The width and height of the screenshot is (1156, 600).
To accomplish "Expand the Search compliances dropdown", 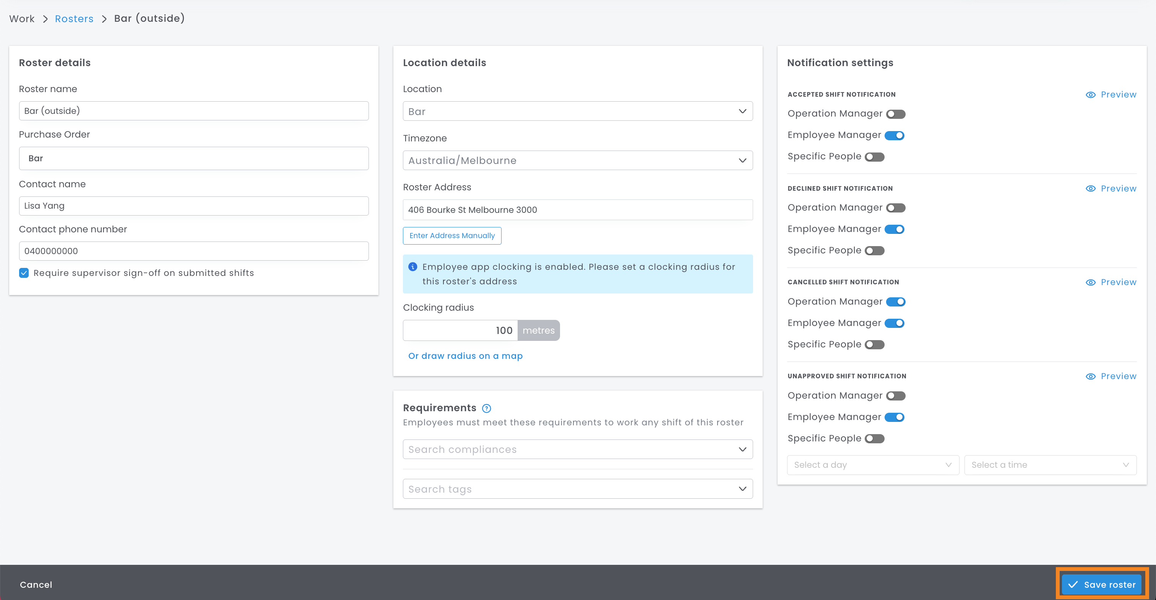I will click(x=578, y=449).
